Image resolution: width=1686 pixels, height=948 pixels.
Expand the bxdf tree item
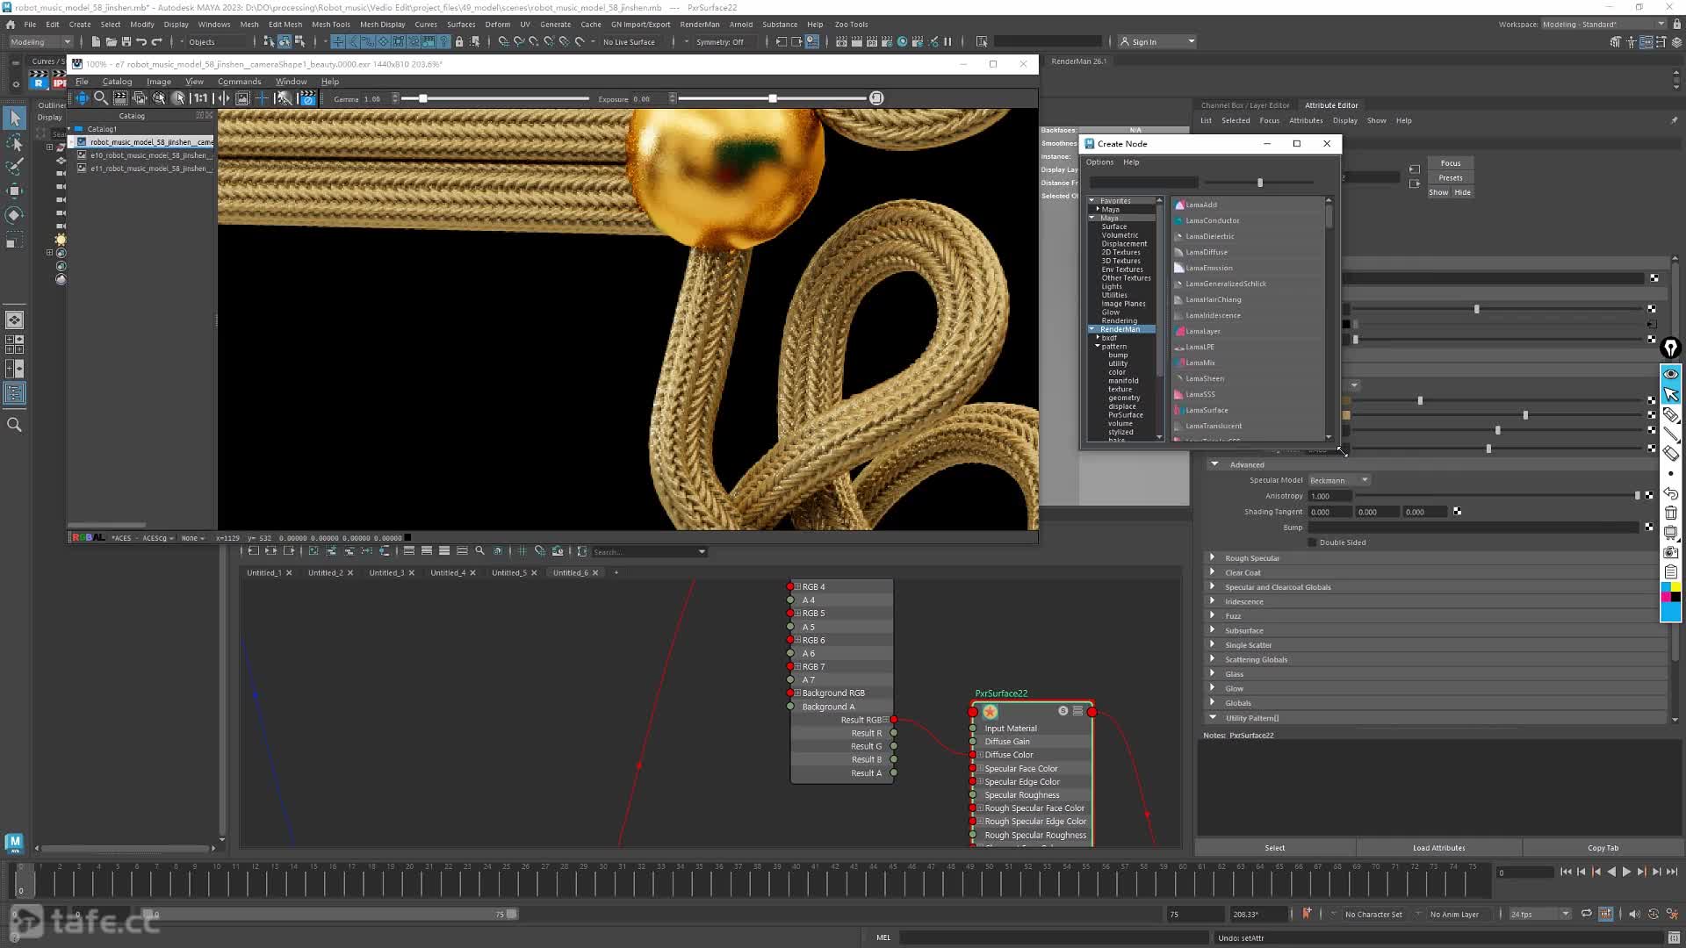pos(1098,338)
